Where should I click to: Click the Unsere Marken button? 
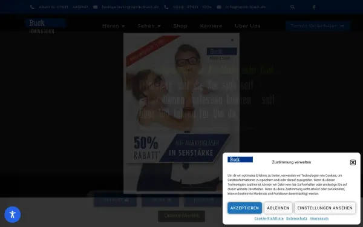click(181, 216)
